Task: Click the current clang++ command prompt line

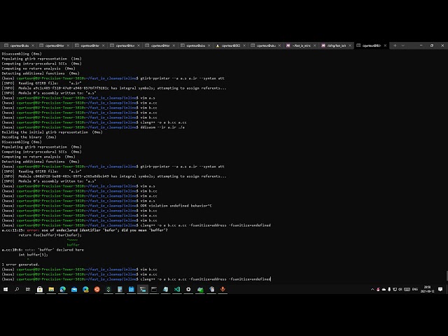Action: 136,279
